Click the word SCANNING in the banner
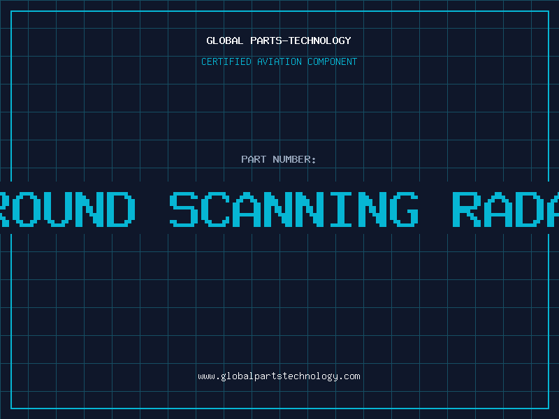Image resolution: width=559 pixels, height=419 pixels. click(x=294, y=209)
